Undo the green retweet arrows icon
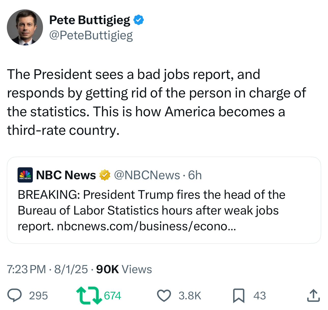This screenshot has height=310, width=328. pyautogui.click(x=87, y=296)
